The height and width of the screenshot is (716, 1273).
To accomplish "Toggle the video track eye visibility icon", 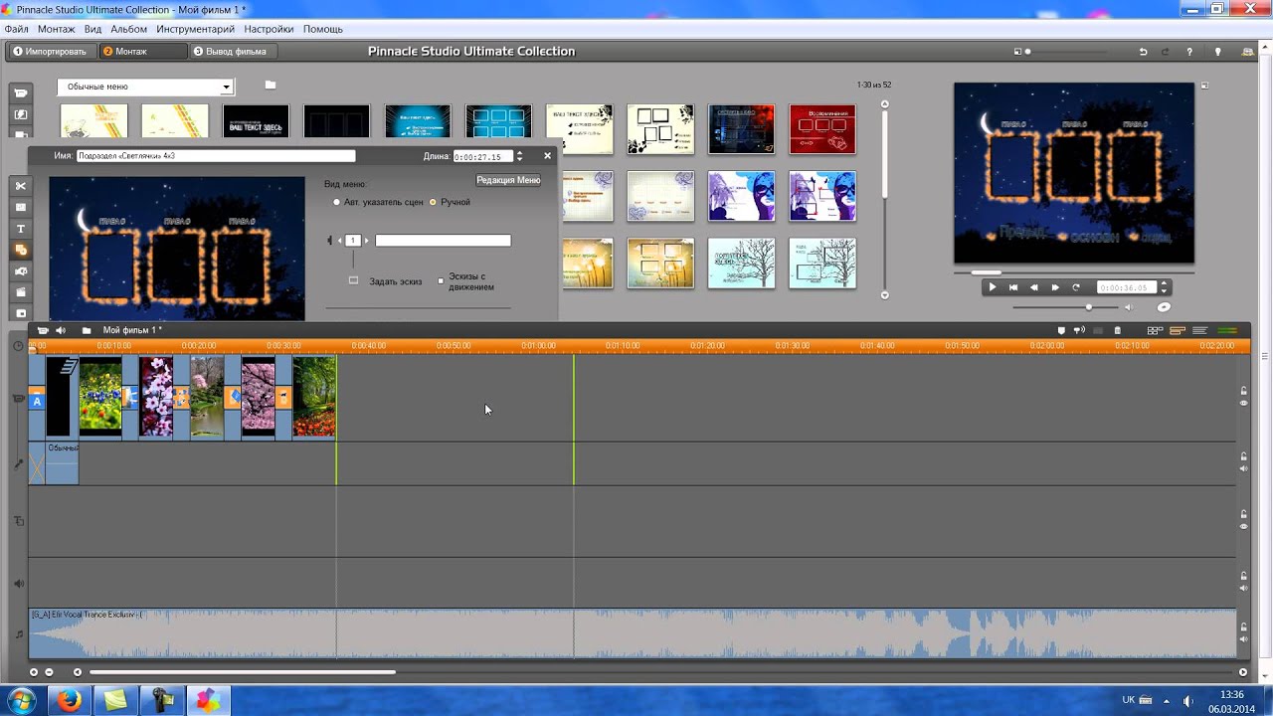I will [1243, 403].
